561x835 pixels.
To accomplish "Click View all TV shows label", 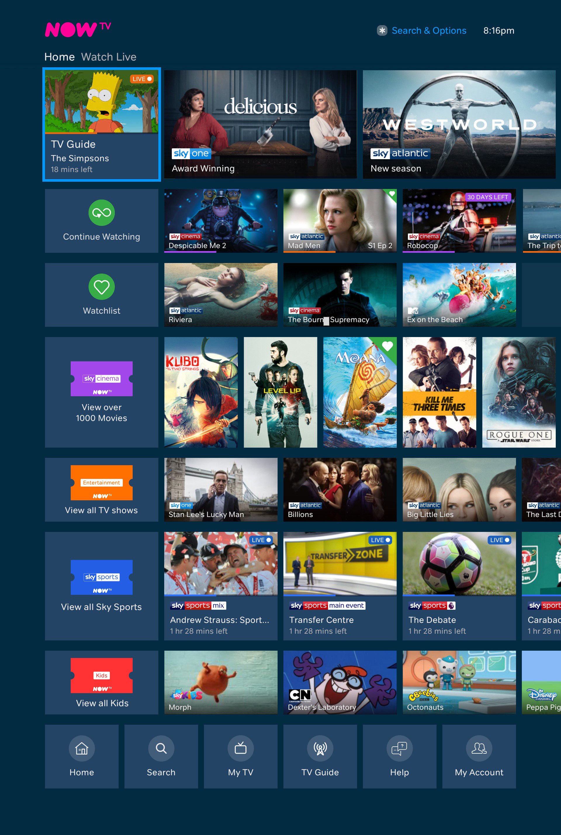I will tap(101, 510).
